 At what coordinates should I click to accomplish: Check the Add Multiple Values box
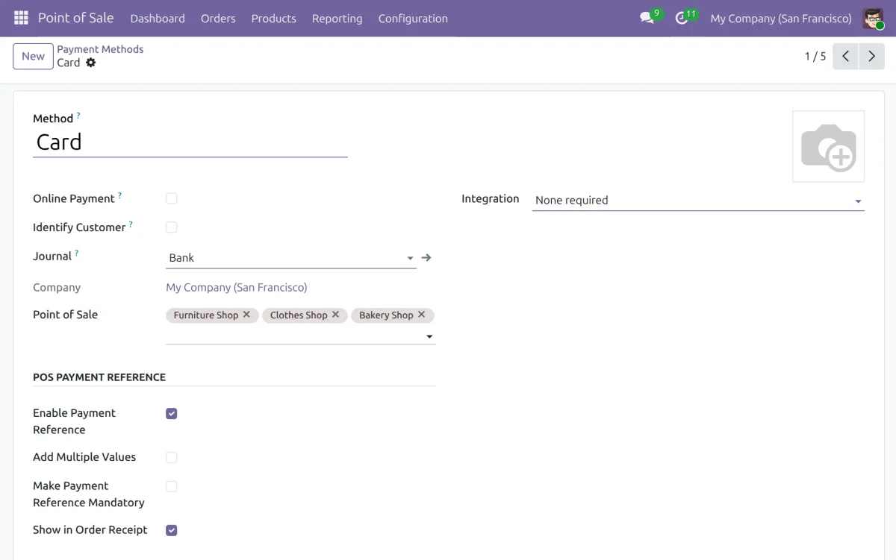pyautogui.click(x=172, y=457)
